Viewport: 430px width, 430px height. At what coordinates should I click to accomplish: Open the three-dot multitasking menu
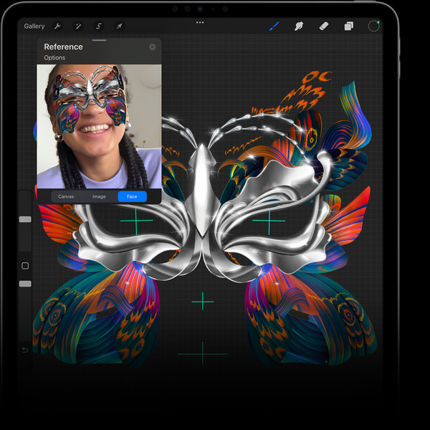point(200,22)
